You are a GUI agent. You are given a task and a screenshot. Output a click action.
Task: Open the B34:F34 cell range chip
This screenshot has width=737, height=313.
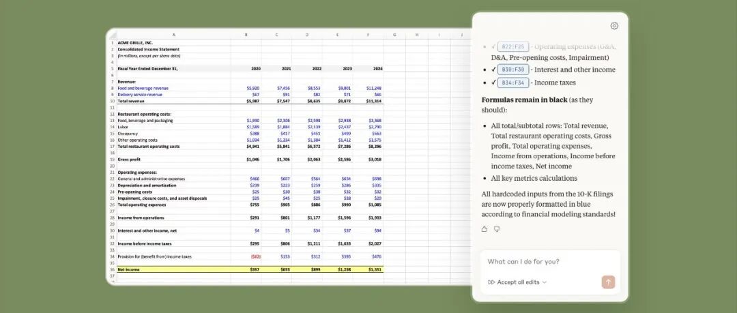(512, 83)
